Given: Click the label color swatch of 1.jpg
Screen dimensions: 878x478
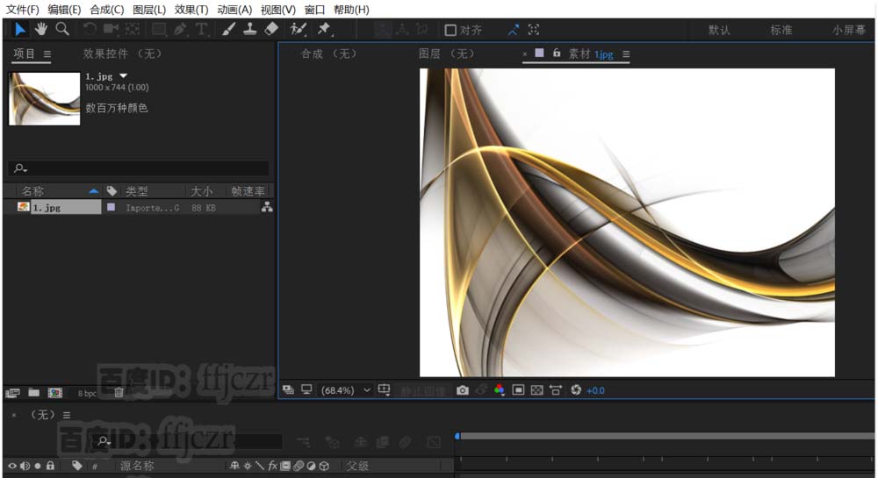Looking at the screenshot, I should 112,207.
